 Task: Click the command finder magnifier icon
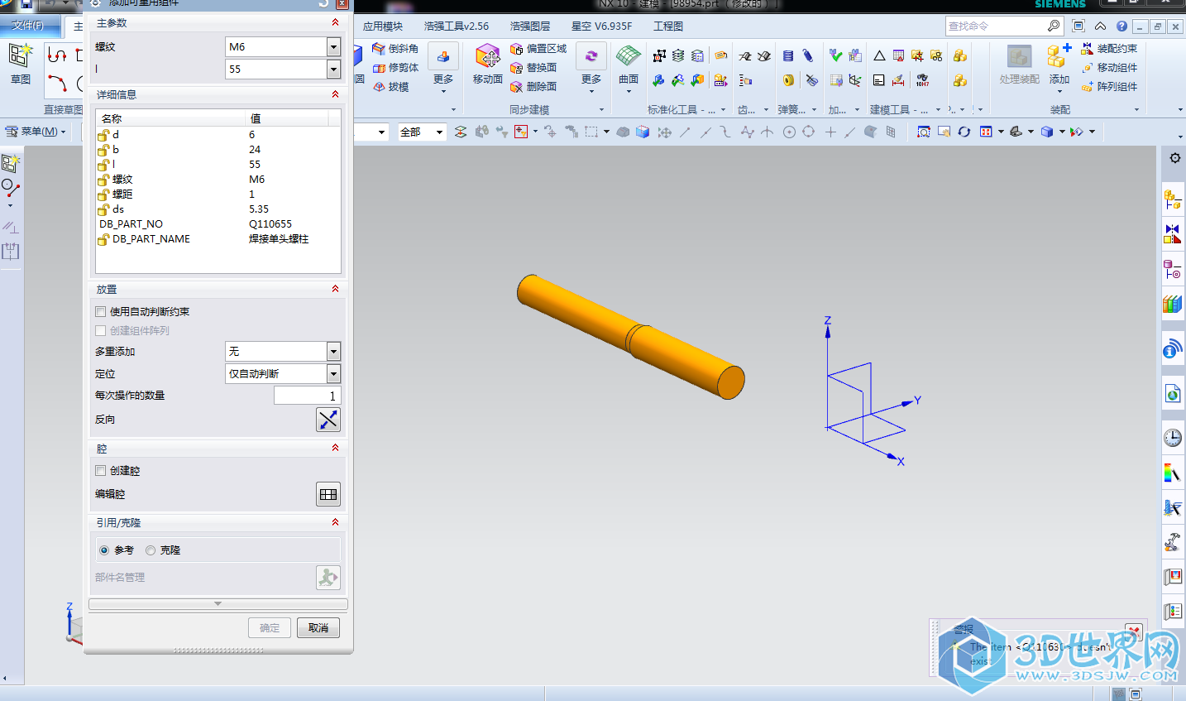point(1053,26)
